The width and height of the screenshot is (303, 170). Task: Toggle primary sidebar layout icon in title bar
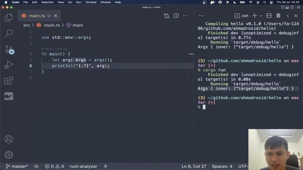(283, 8)
